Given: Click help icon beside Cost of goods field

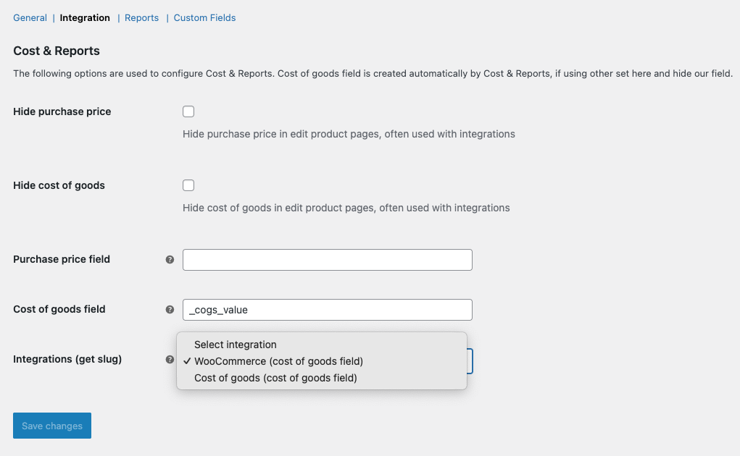Looking at the screenshot, I should (170, 310).
